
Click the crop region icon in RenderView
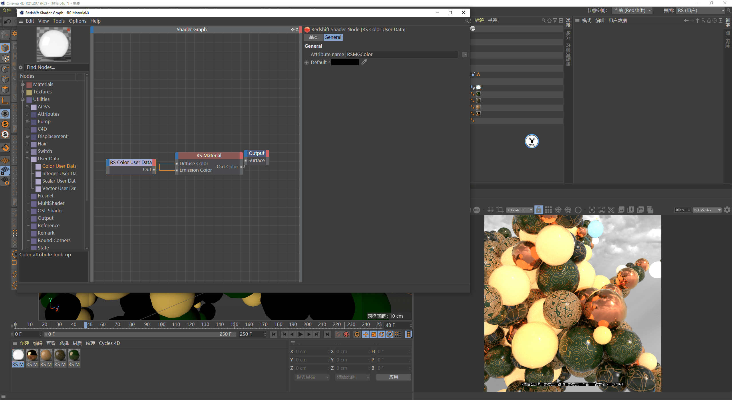500,210
